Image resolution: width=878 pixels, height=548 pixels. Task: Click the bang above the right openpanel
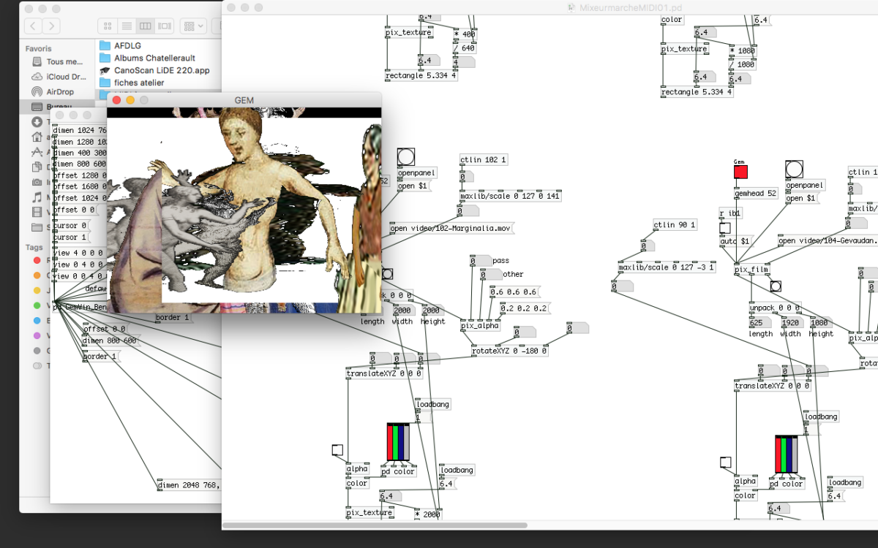[x=794, y=170]
